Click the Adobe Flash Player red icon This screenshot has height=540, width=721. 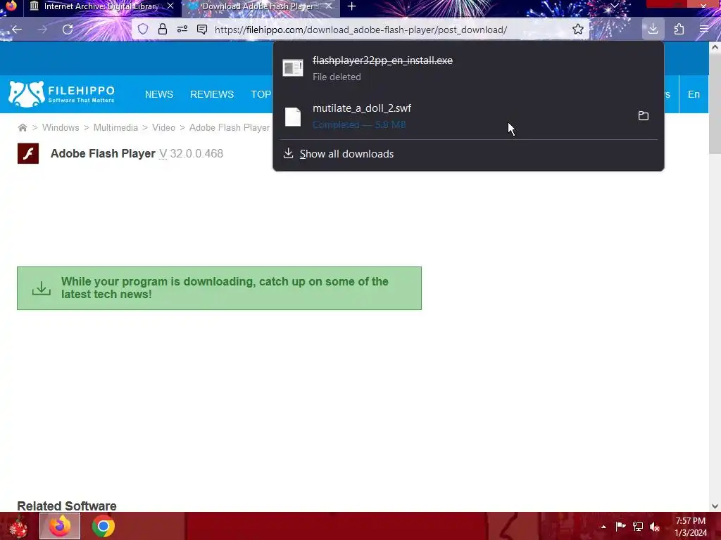pos(28,153)
